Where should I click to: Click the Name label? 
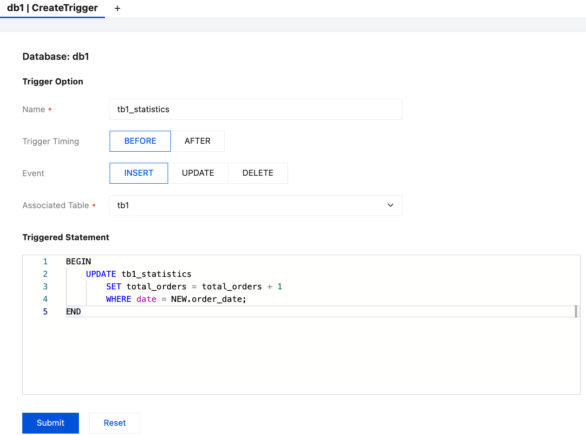[34, 109]
